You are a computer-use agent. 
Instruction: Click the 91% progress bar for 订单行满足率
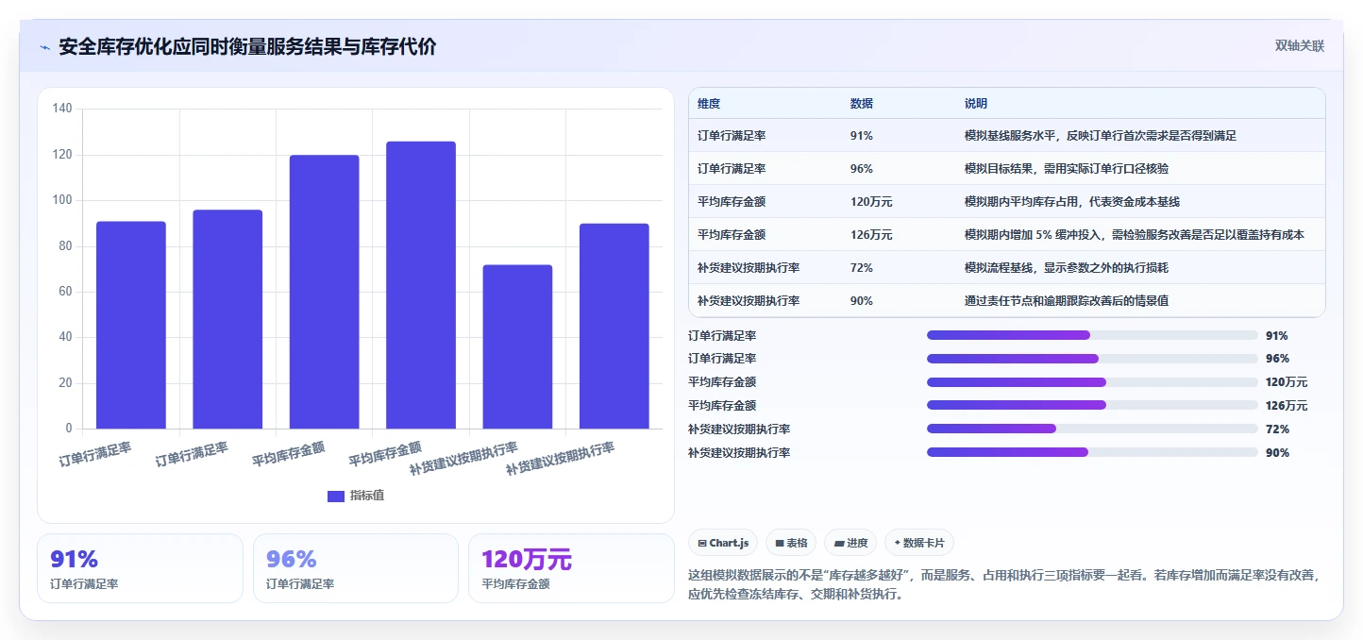coord(1092,335)
